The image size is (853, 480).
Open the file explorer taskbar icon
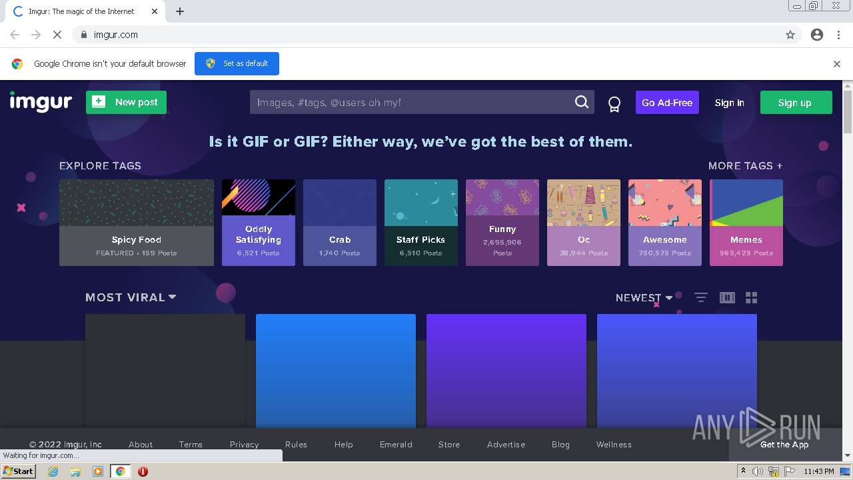75,471
